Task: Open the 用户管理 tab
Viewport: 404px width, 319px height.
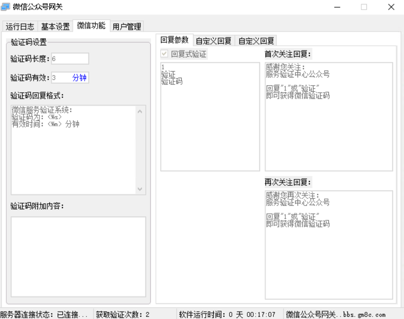Action: pos(127,27)
